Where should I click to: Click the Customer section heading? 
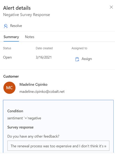pos(11,76)
